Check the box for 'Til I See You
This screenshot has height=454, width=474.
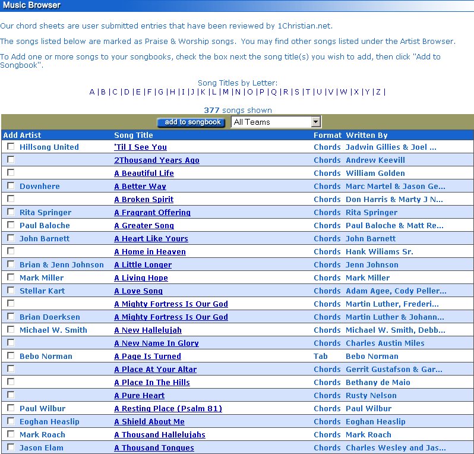(11, 147)
